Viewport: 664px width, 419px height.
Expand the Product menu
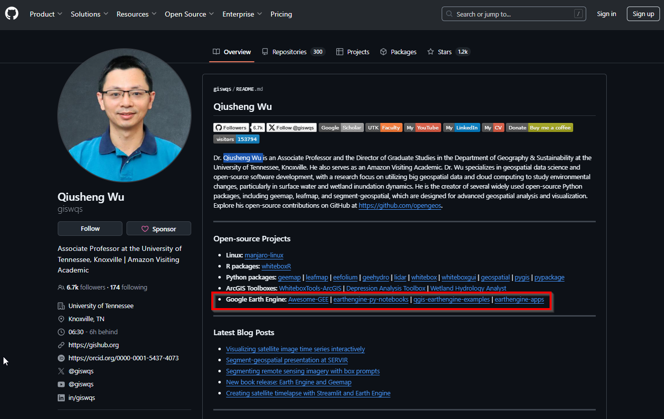tap(46, 14)
